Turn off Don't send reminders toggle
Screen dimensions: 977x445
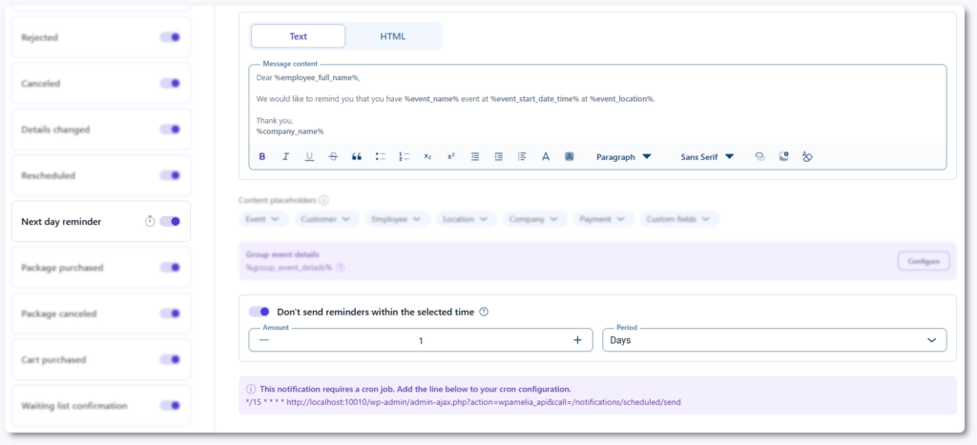click(259, 312)
